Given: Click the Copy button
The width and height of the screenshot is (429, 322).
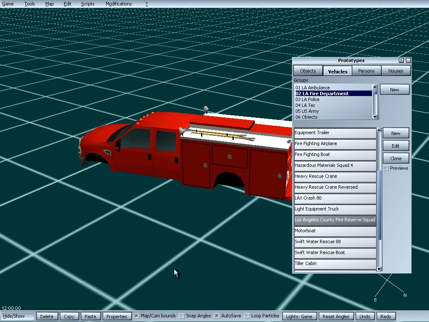Looking at the screenshot, I should click(x=69, y=316).
